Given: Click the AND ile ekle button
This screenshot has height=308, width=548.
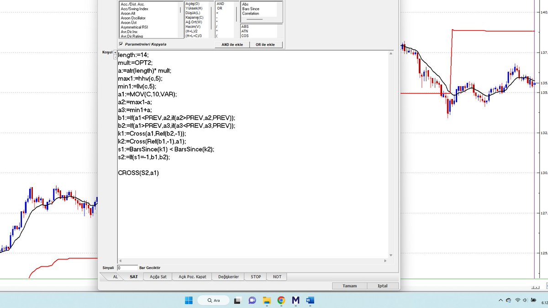Looking at the screenshot, I should click(232, 45).
